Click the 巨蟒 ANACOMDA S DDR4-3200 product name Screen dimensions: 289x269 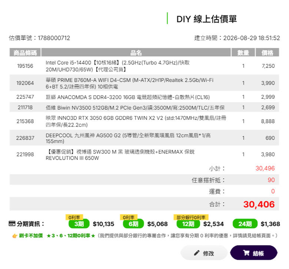point(128,97)
